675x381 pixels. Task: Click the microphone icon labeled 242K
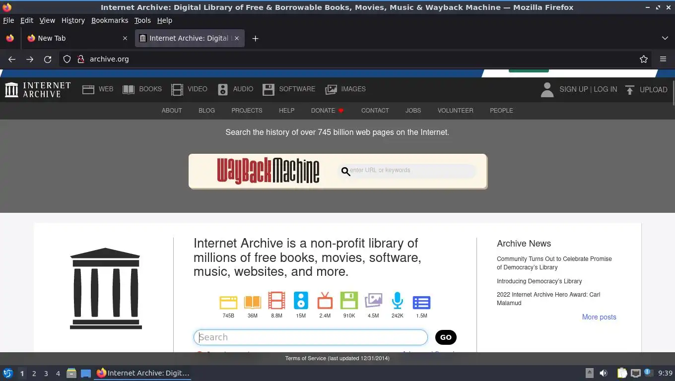397,301
